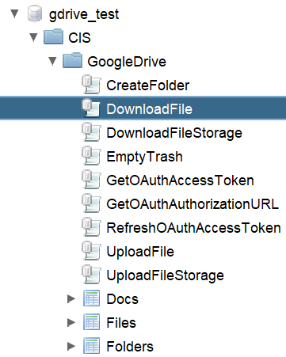Click the Files table icon

[x=91, y=322]
